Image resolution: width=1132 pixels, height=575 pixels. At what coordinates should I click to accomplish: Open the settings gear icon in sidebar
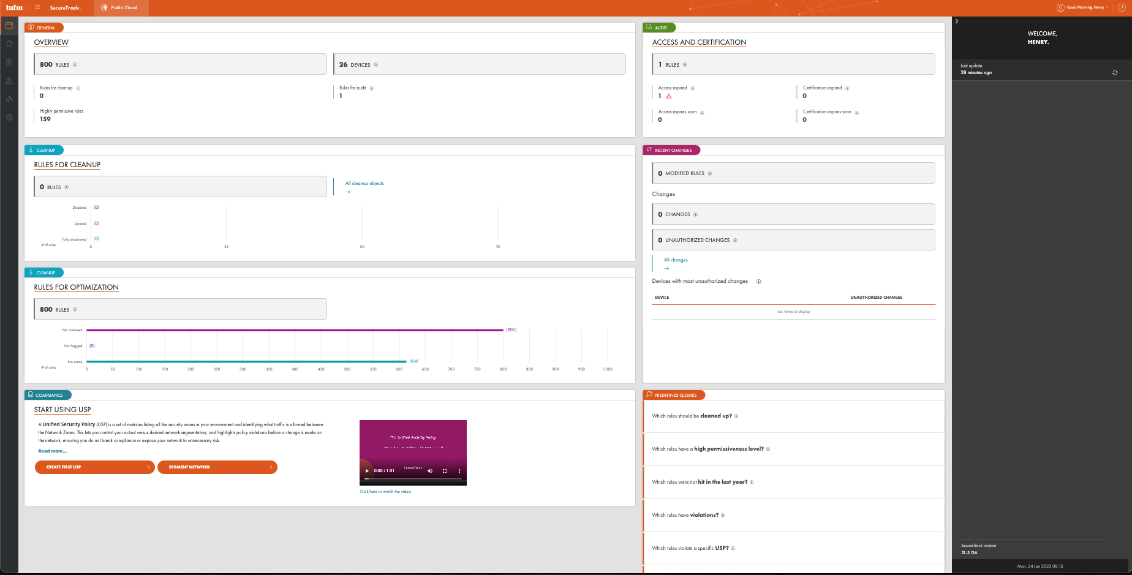[9, 118]
